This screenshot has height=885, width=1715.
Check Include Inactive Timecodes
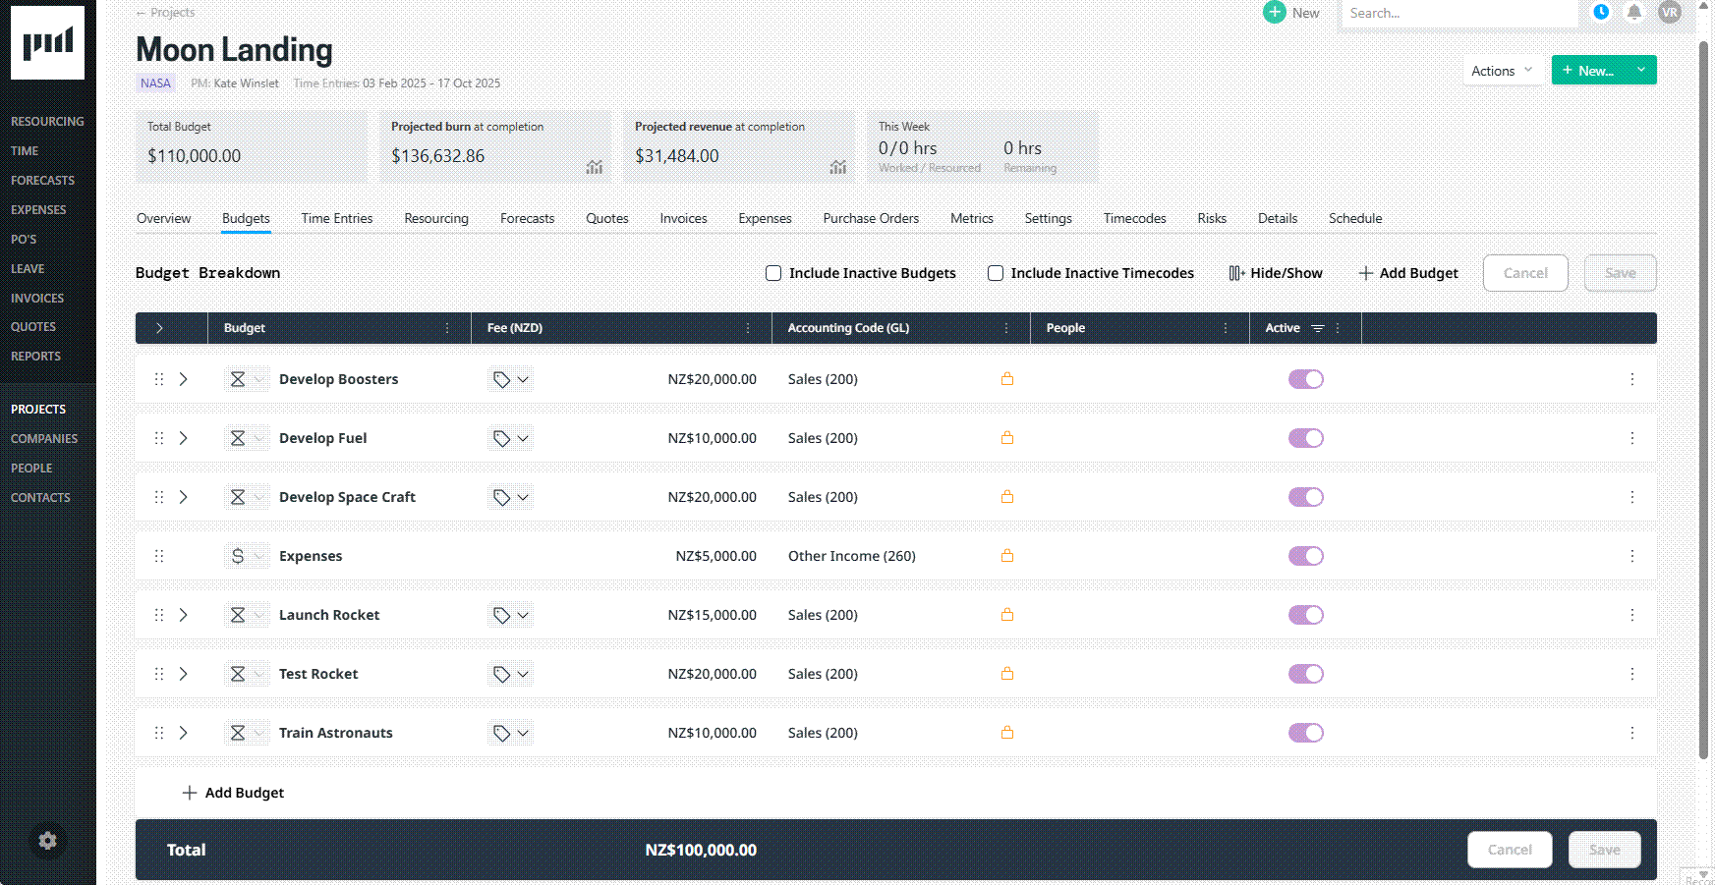[x=996, y=273]
